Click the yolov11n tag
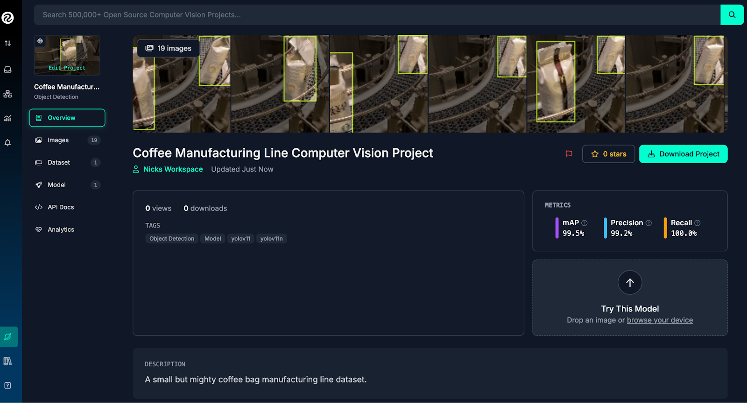 [271, 239]
